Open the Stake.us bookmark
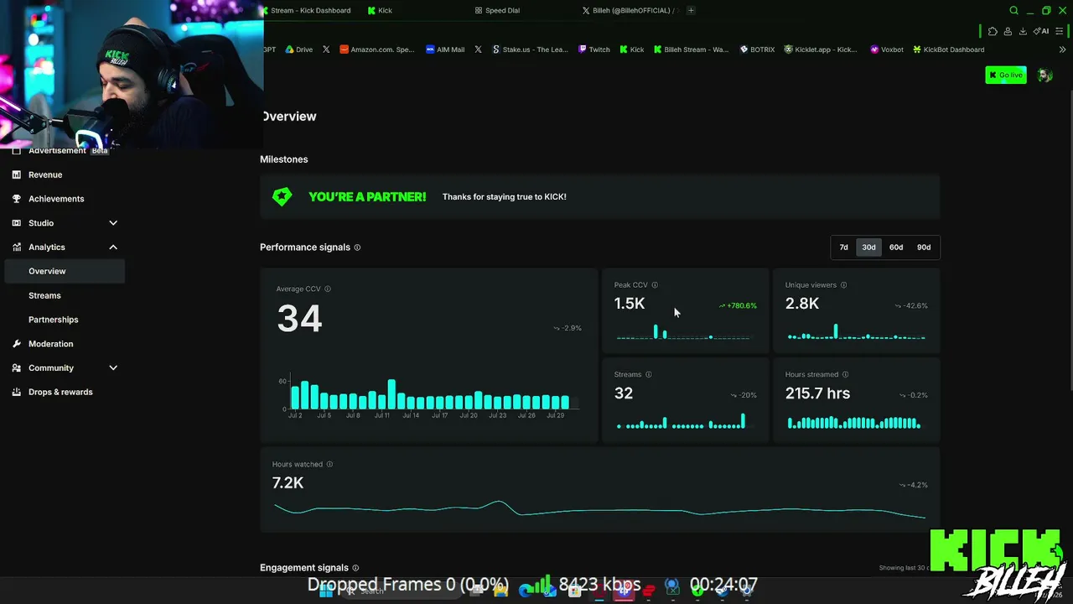 coord(530,49)
